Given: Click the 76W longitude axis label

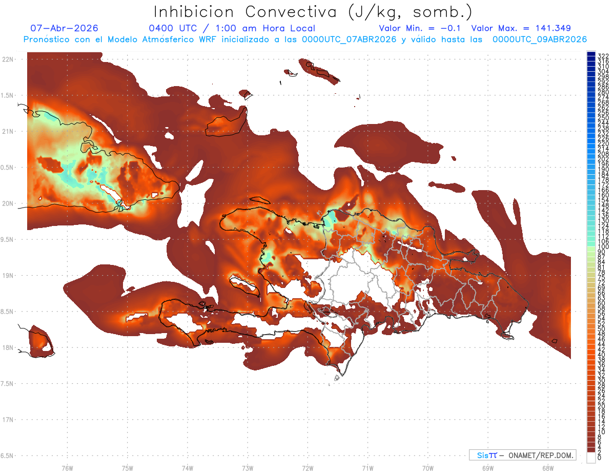Looking at the screenshot, I should click(67, 468).
